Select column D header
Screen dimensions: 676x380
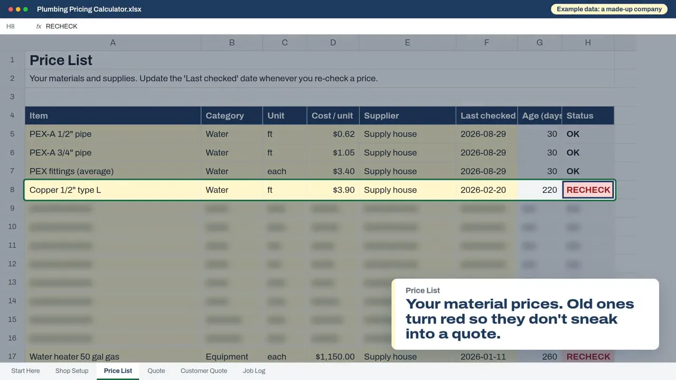[x=333, y=42]
